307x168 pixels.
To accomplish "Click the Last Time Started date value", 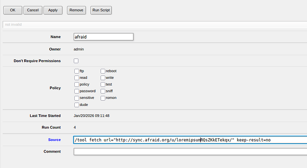I will 92,116.
